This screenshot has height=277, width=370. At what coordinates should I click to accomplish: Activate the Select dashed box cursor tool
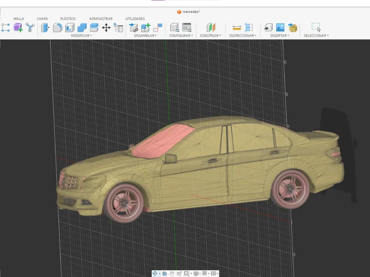click(x=316, y=27)
